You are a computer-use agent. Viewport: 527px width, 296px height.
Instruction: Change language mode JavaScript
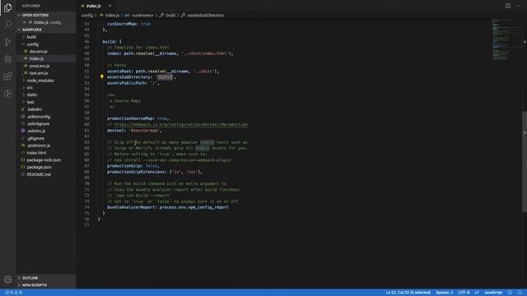click(493, 293)
